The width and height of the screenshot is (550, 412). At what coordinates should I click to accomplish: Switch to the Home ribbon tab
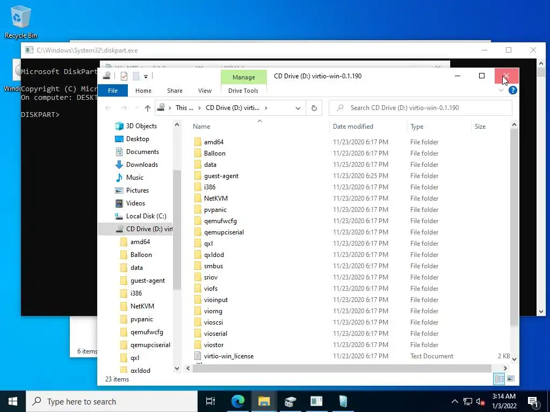(x=143, y=90)
